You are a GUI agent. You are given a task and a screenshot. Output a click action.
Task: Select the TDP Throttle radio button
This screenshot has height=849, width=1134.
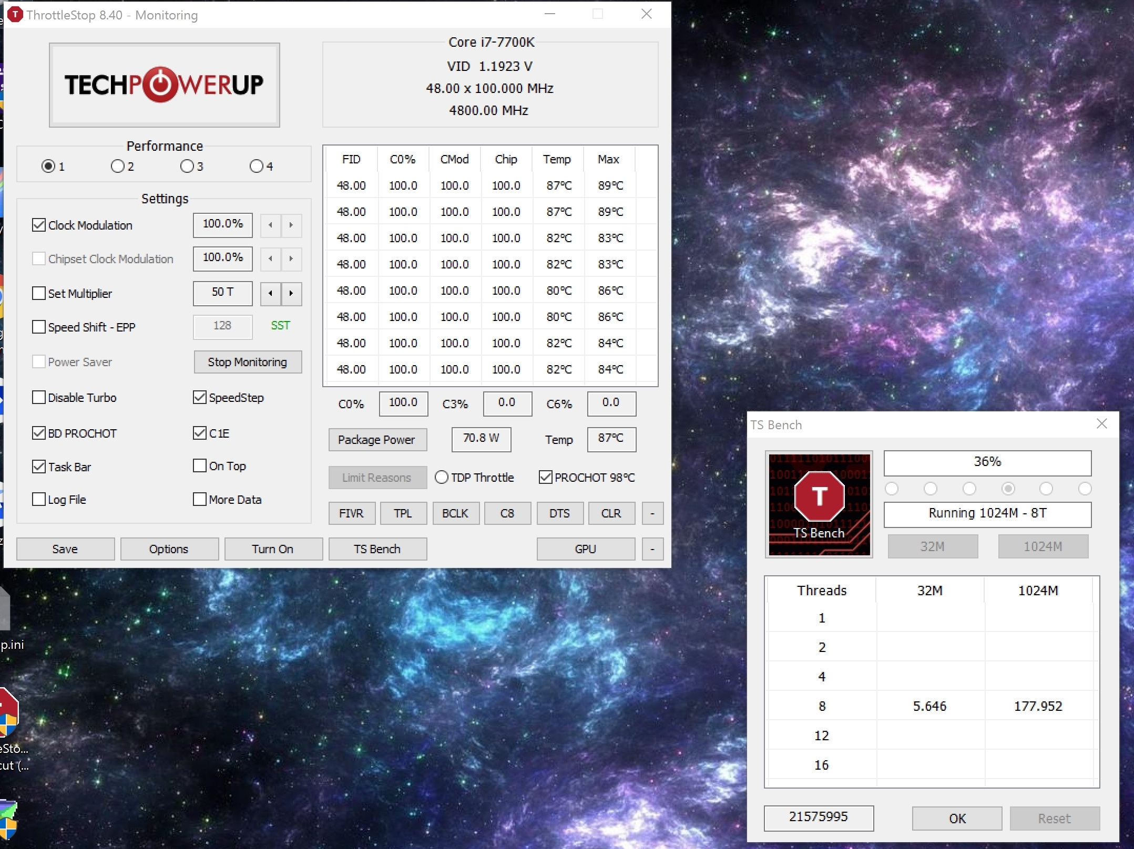pos(442,477)
